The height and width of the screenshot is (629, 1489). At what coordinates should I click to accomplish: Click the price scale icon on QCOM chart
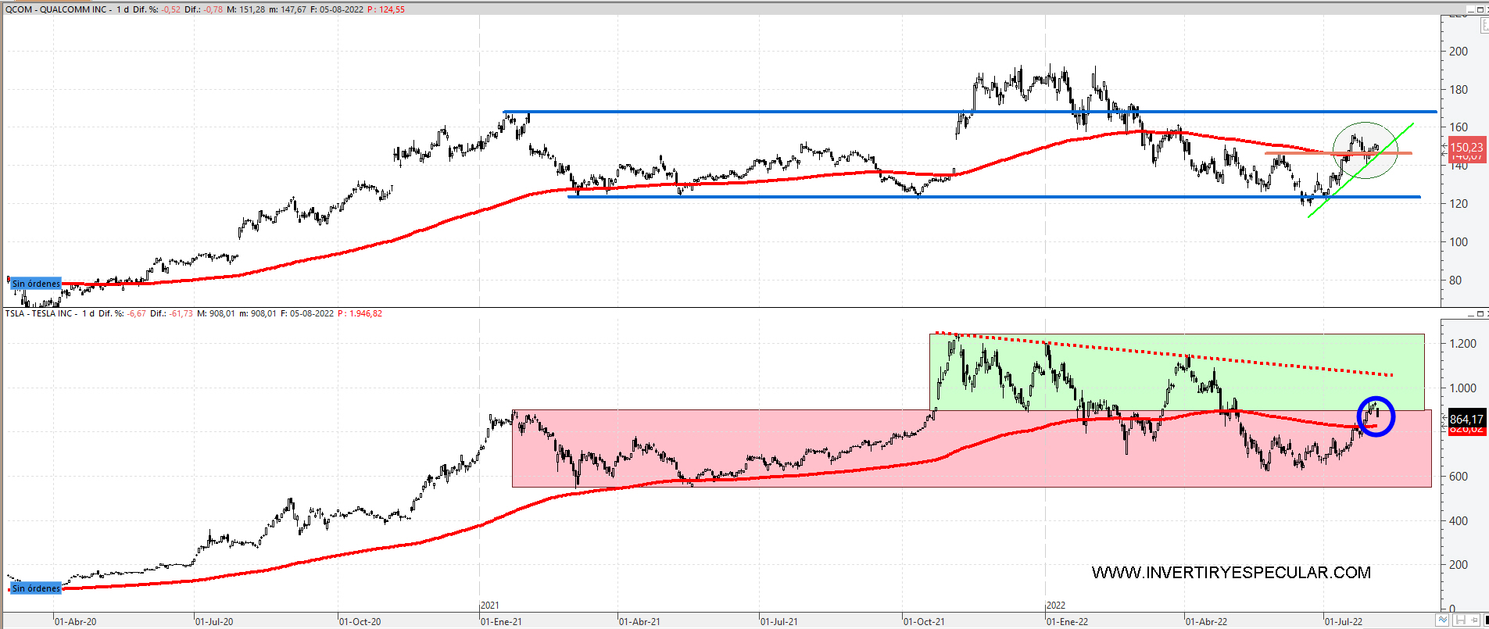pos(1484,26)
